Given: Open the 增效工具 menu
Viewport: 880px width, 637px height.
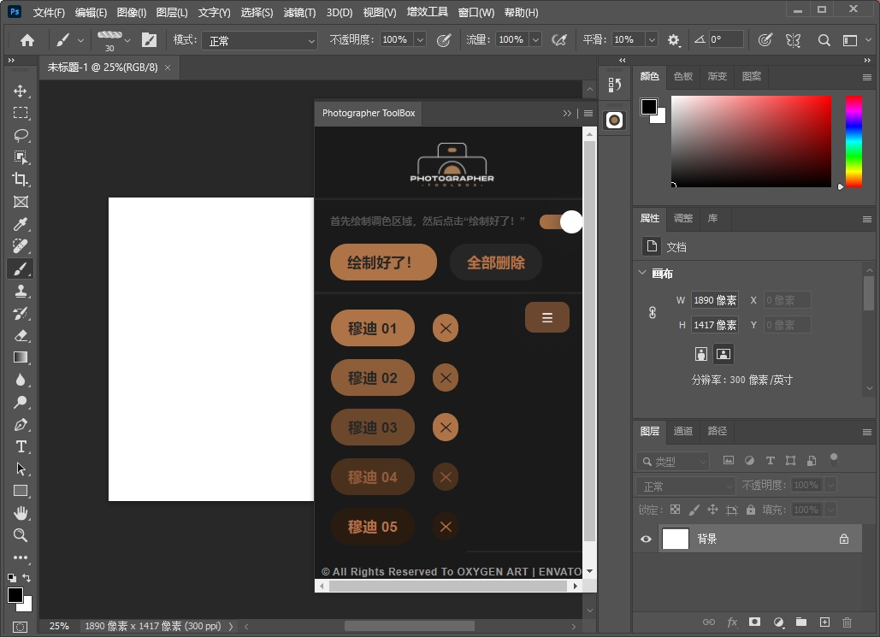Looking at the screenshot, I should (x=427, y=12).
